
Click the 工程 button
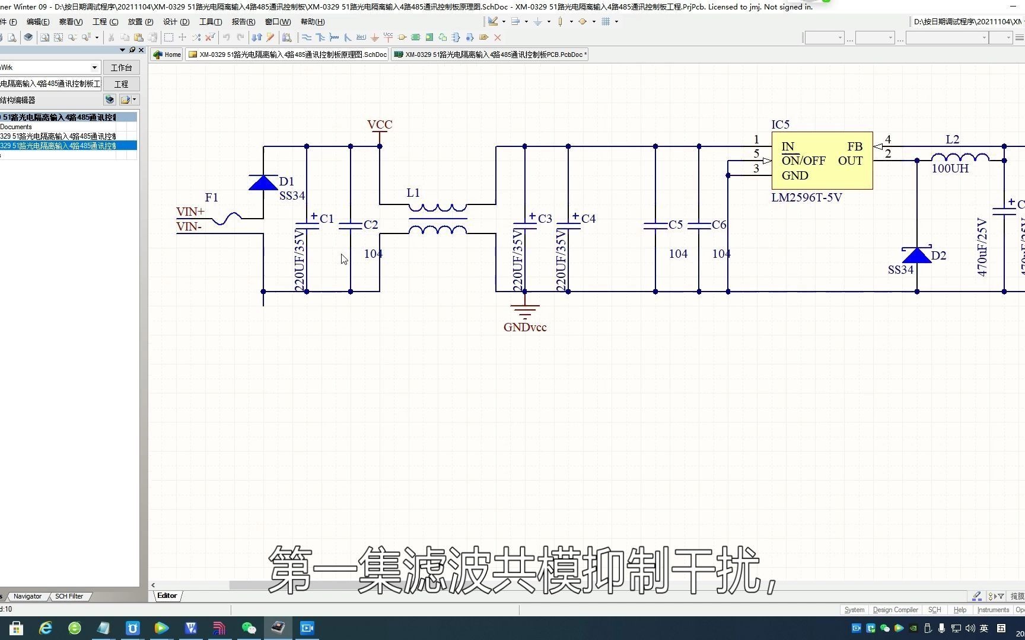click(121, 84)
